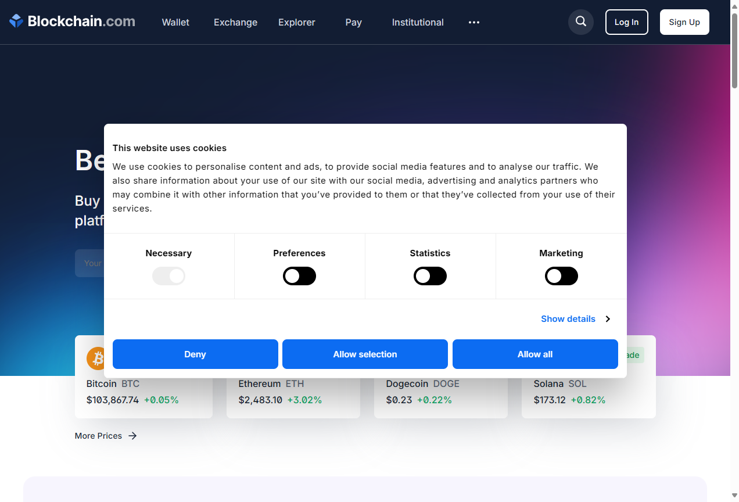Click the Bitcoin coin icon

point(96,358)
